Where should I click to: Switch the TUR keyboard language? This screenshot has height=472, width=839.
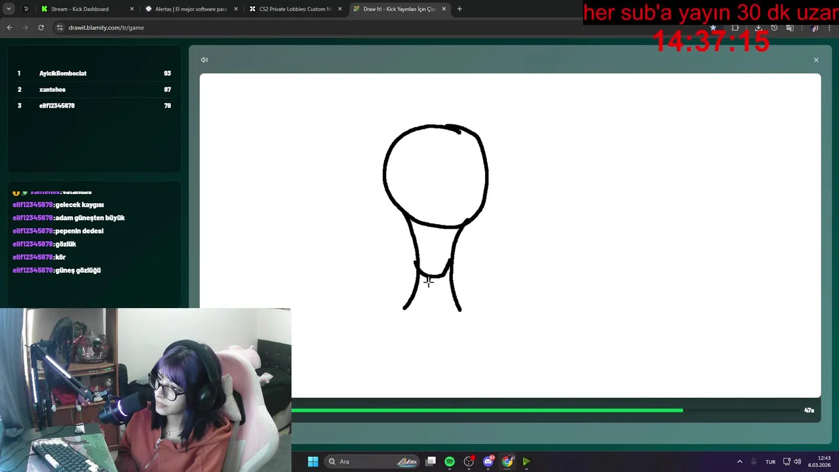tap(770, 462)
